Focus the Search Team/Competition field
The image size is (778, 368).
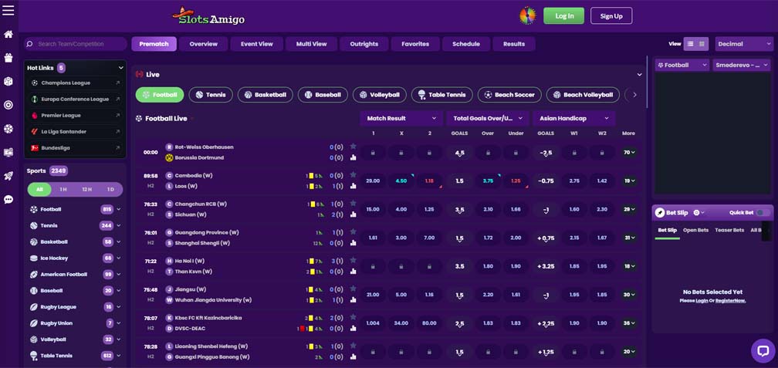[76, 44]
